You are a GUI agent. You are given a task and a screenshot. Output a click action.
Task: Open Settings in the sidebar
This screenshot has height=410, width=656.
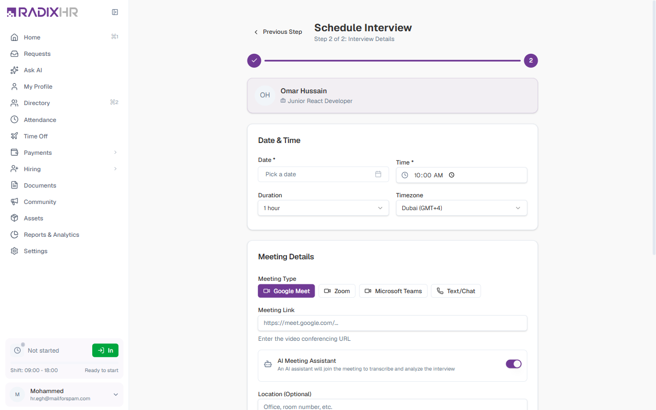click(64, 251)
